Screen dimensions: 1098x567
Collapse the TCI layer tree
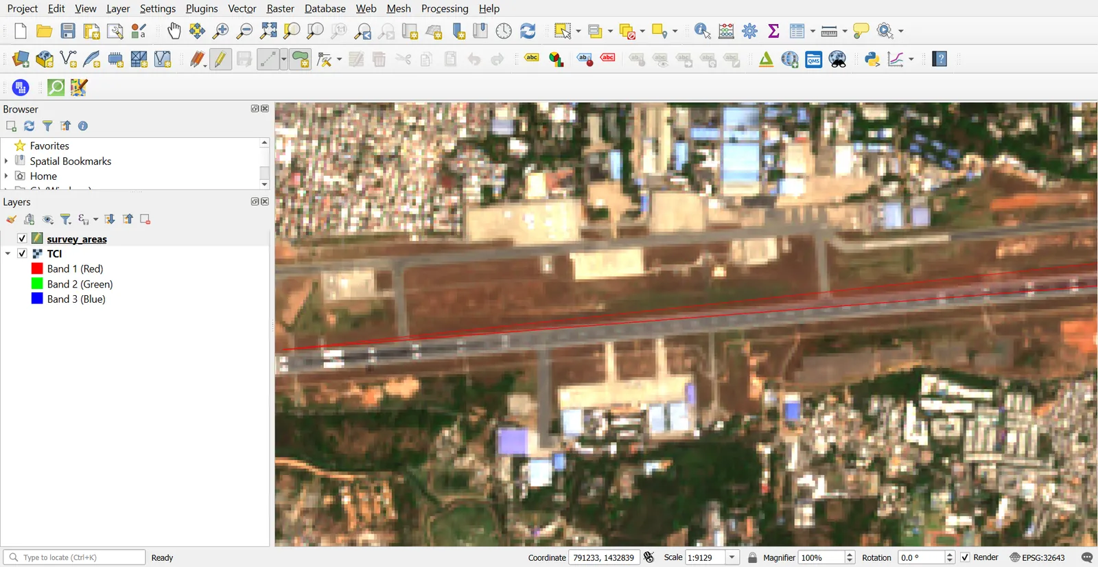click(8, 253)
